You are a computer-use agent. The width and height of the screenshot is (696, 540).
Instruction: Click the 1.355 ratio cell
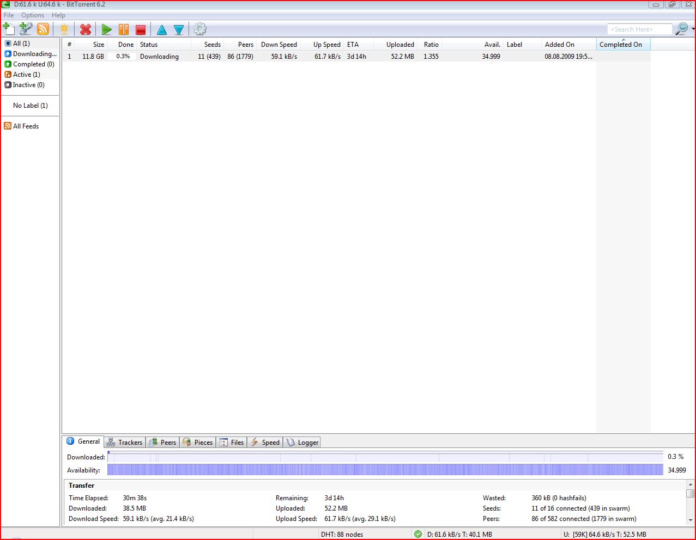tap(431, 57)
